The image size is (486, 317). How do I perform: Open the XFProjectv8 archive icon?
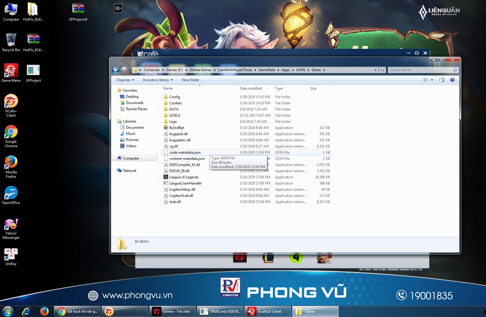tap(78, 12)
